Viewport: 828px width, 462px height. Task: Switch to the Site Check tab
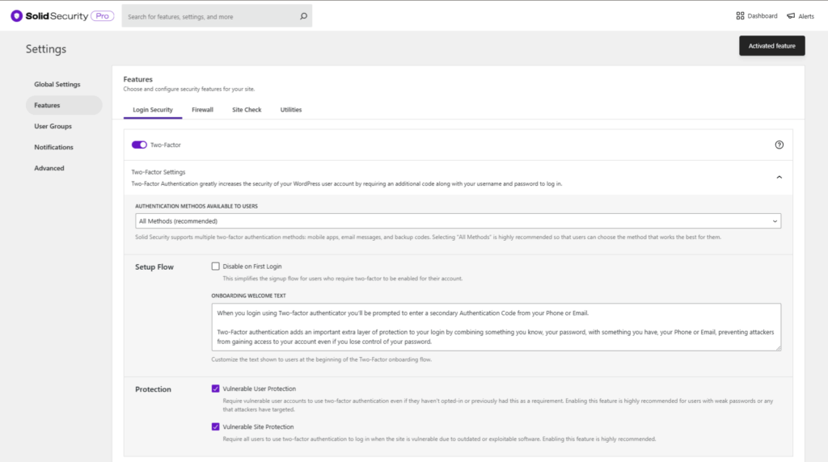247,110
